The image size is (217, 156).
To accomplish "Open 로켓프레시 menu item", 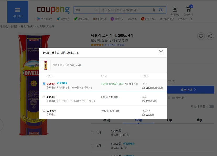I will point(81,19).
